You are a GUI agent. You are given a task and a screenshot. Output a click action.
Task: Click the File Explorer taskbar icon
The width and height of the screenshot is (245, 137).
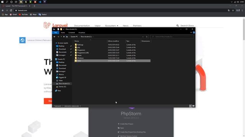pyautogui.click(x=21, y=2)
